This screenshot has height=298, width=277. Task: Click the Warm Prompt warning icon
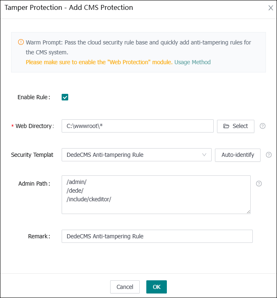[21, 42]
